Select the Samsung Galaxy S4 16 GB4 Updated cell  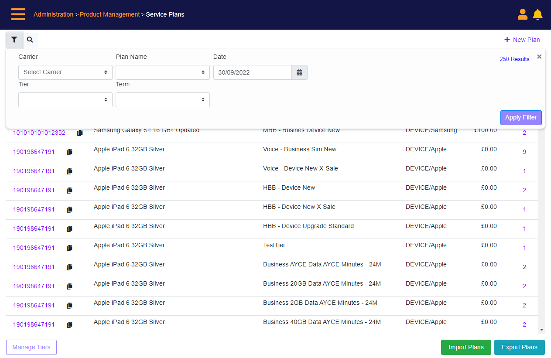tap(147, 130)
